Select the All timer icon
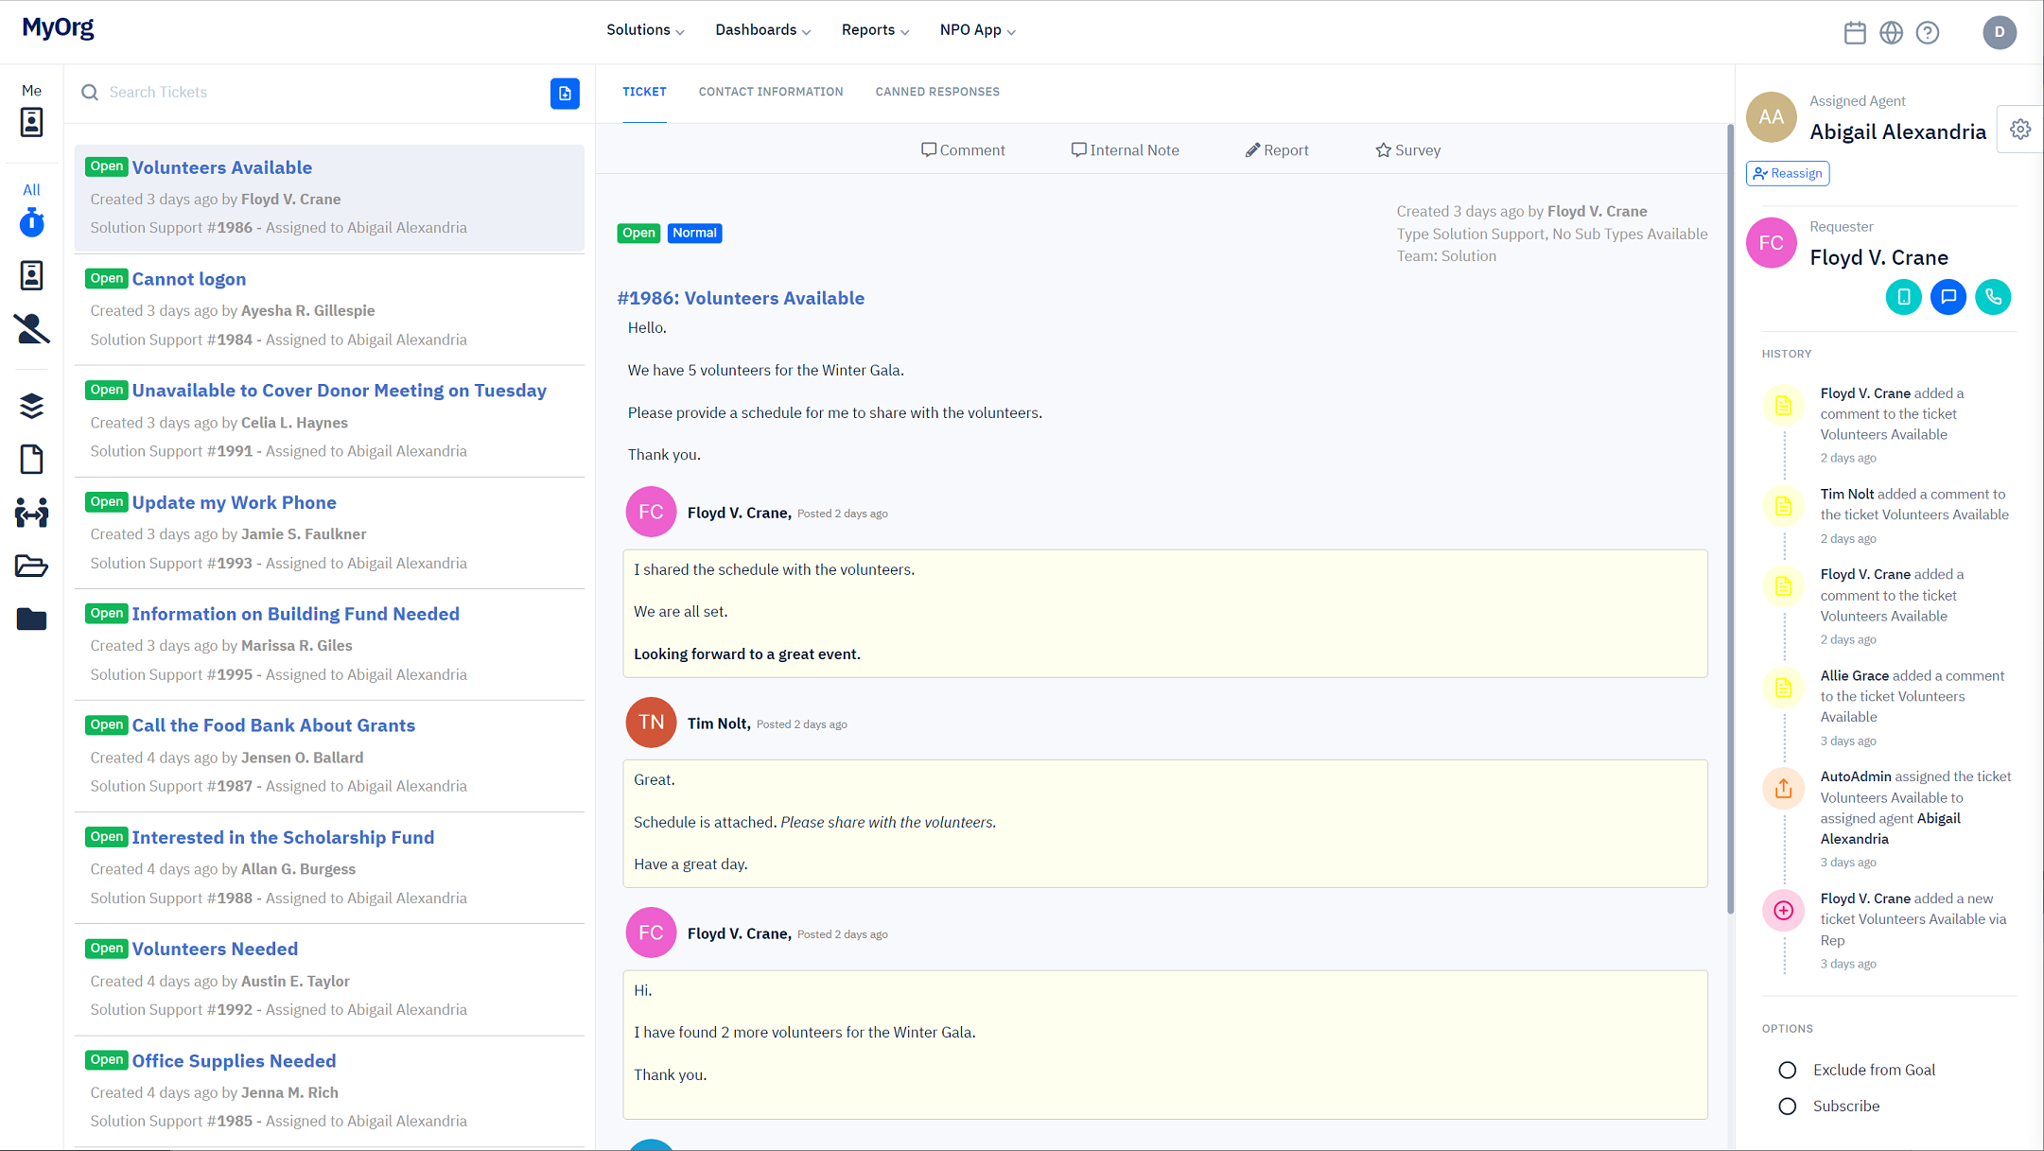 pyautogui.click(x=31, y=222)
